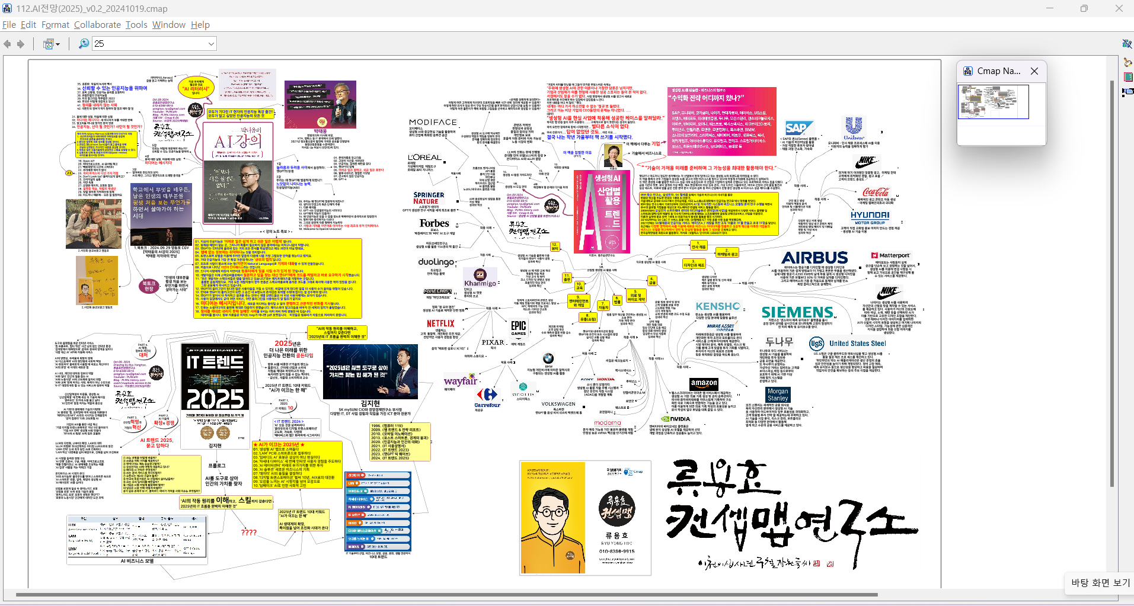Select the SPRINGER NATURE logo node
This screenshot has width=1134, height=606.
tap(429, 198)
